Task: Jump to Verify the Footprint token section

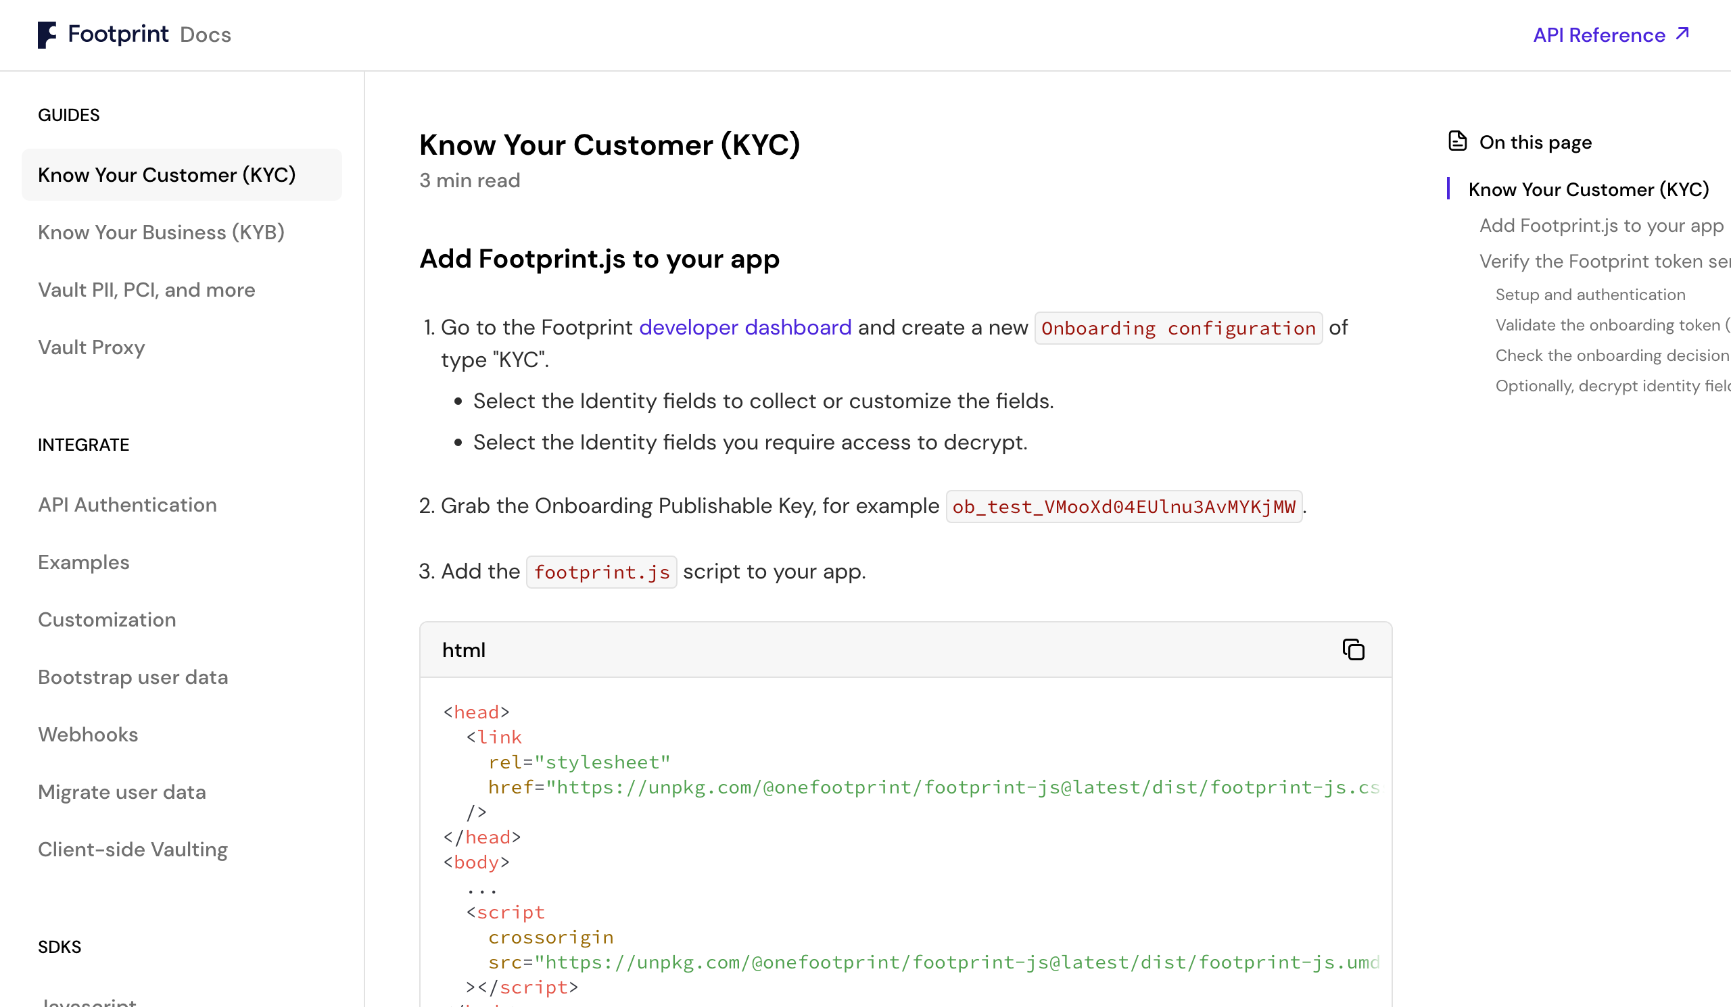Action: 1605,261
